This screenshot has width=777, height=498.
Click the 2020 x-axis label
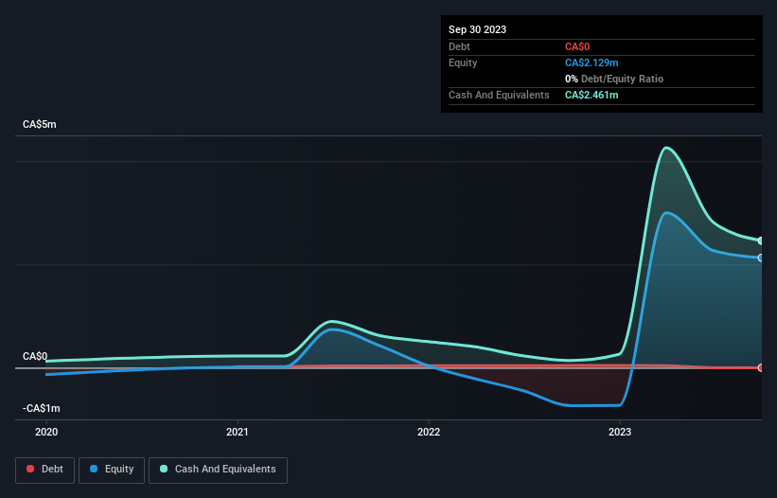46,432
